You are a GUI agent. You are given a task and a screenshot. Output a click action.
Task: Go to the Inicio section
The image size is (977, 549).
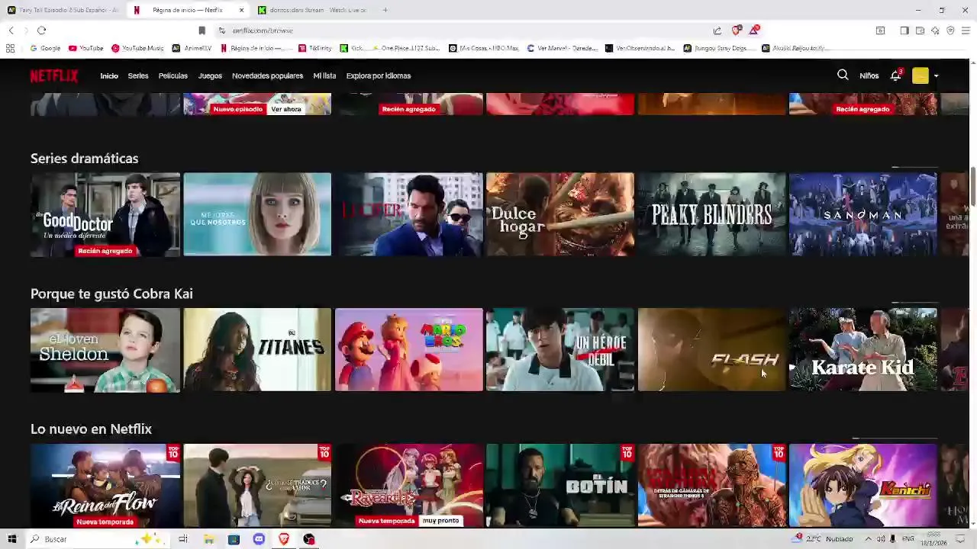(109, 75)
